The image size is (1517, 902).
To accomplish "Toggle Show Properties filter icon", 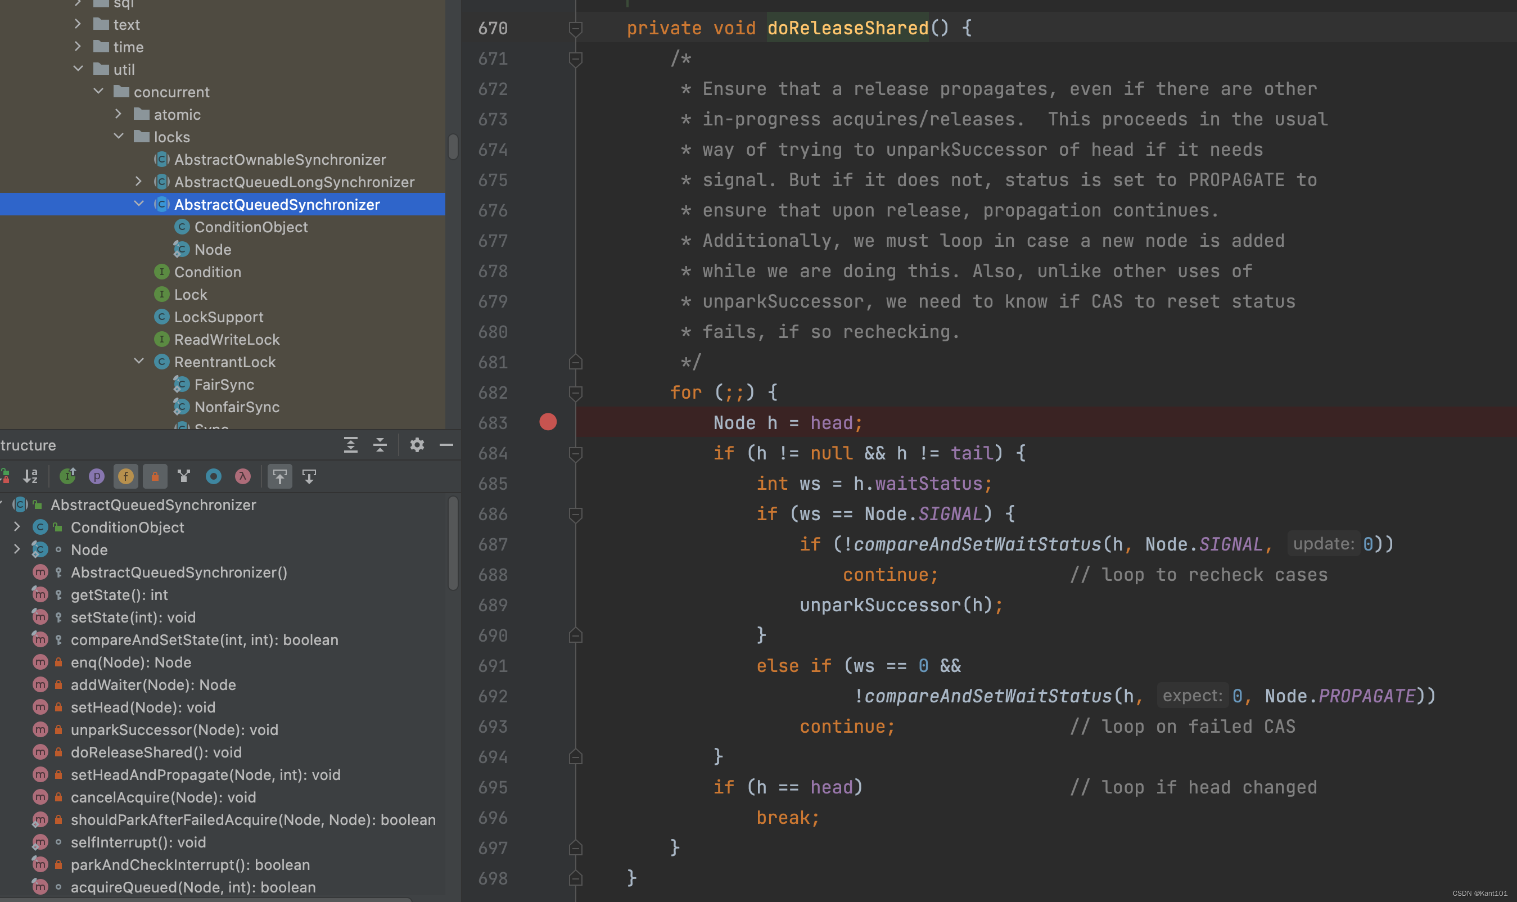I will pyautogui.click(x=97, y=476).
